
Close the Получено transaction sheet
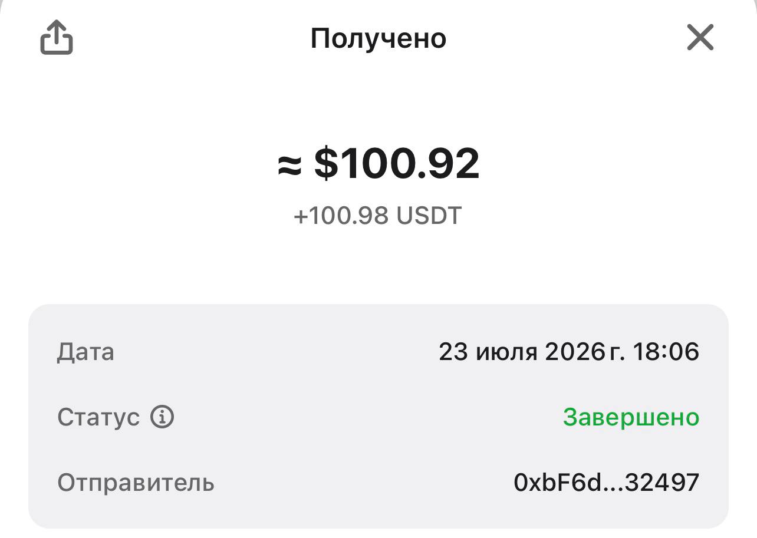click(x=700, y=38)
